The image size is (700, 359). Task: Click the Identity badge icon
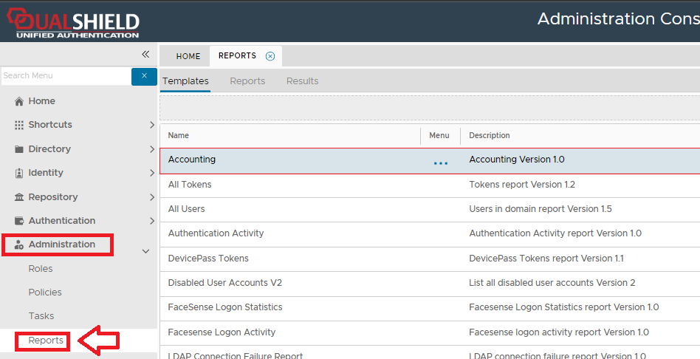coord(19,173)
